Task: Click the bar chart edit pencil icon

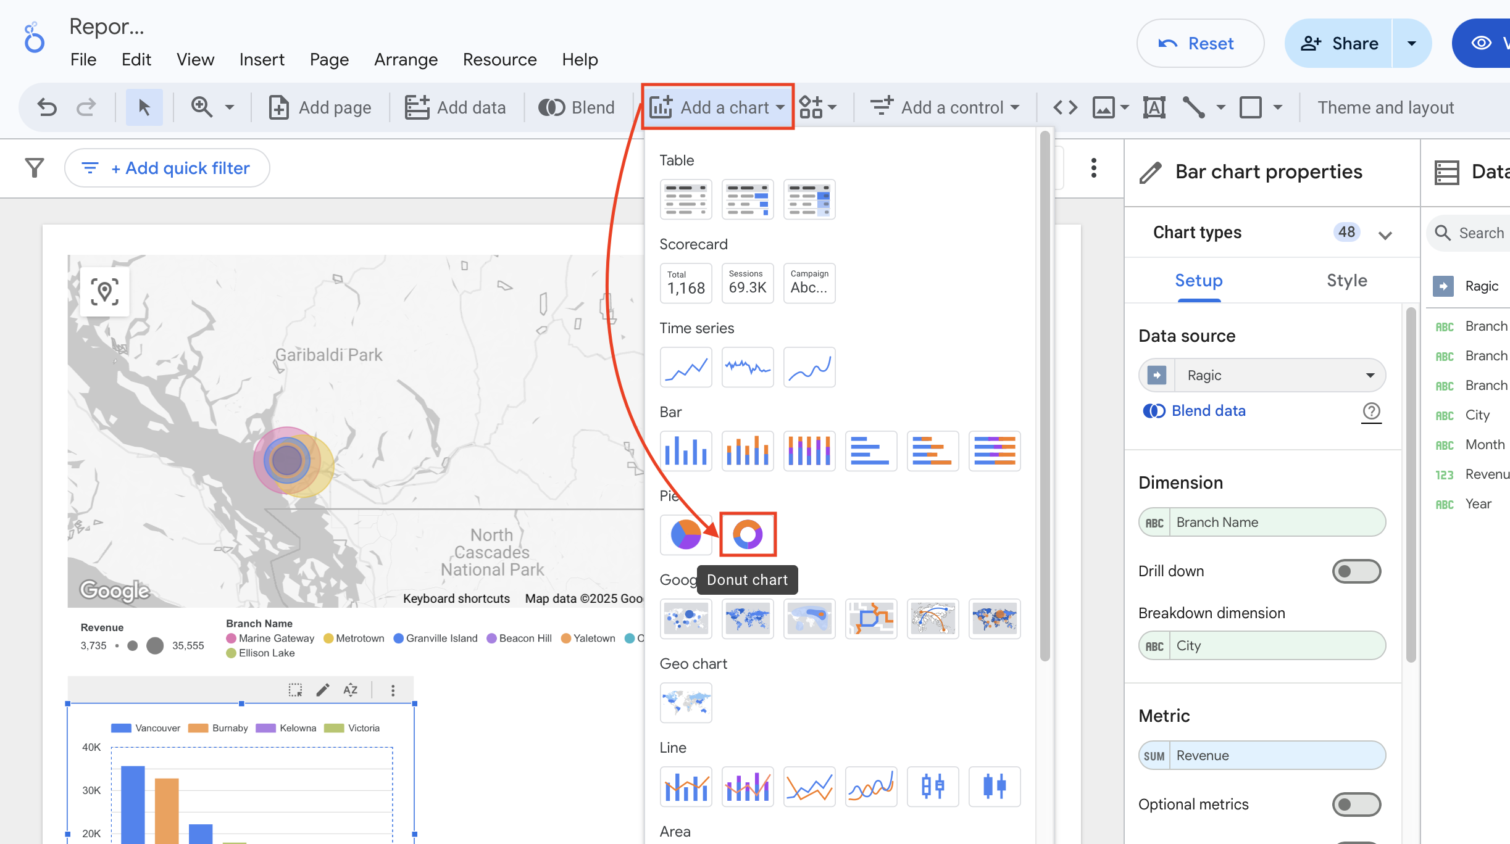Action: tap(323, 690)
